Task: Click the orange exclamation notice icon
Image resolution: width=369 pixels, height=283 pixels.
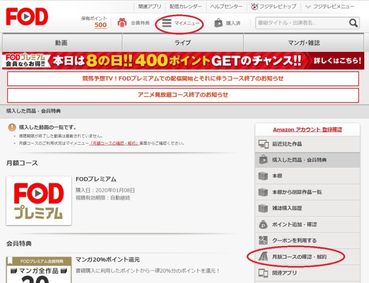Action: point(12,127)
